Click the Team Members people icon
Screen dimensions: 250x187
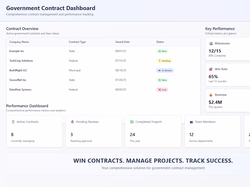[191, 122]
